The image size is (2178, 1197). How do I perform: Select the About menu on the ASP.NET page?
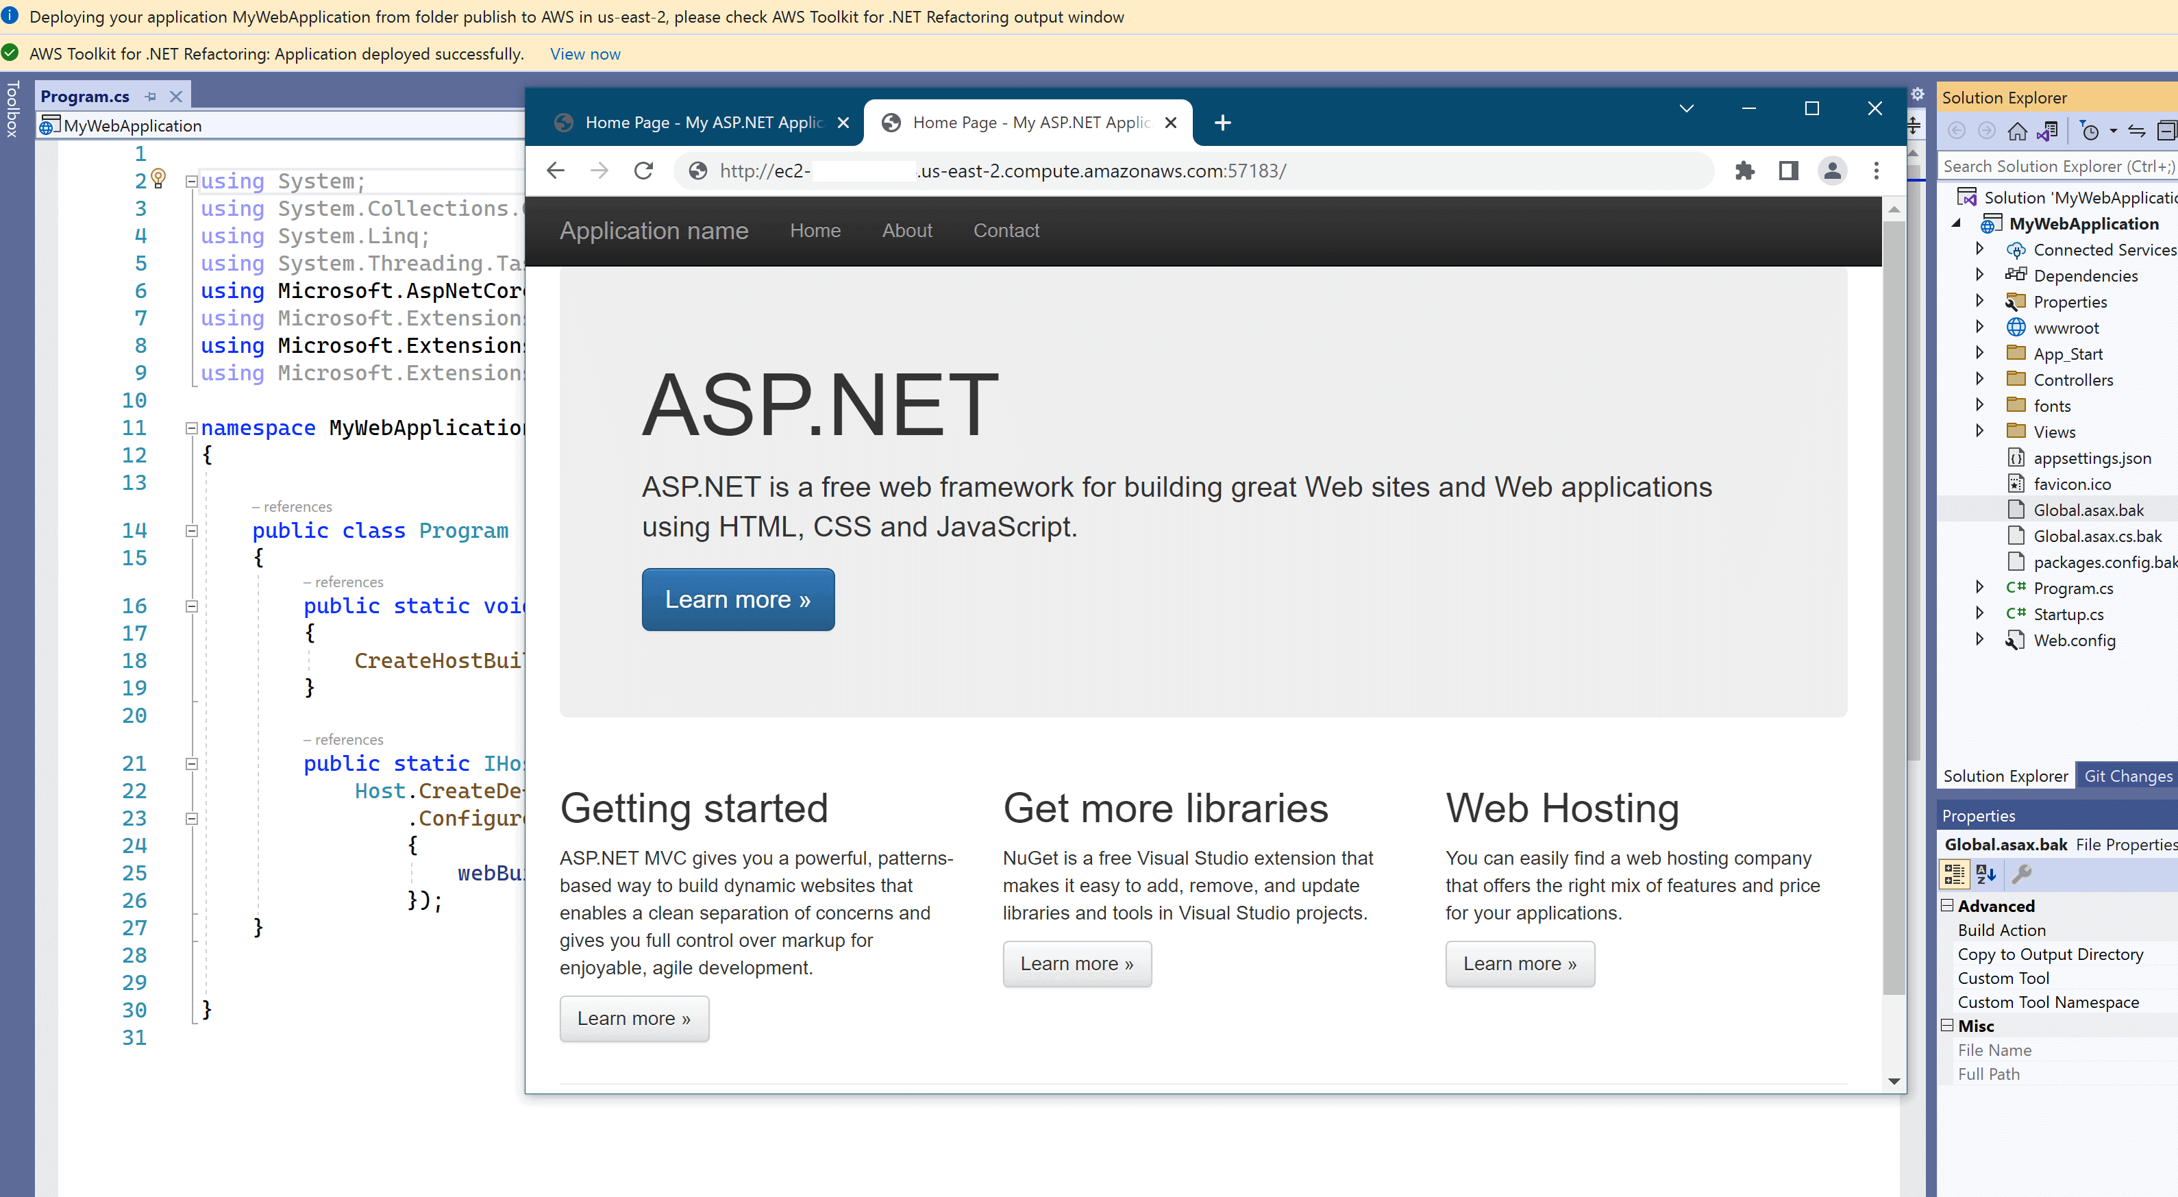click(907, 230)
